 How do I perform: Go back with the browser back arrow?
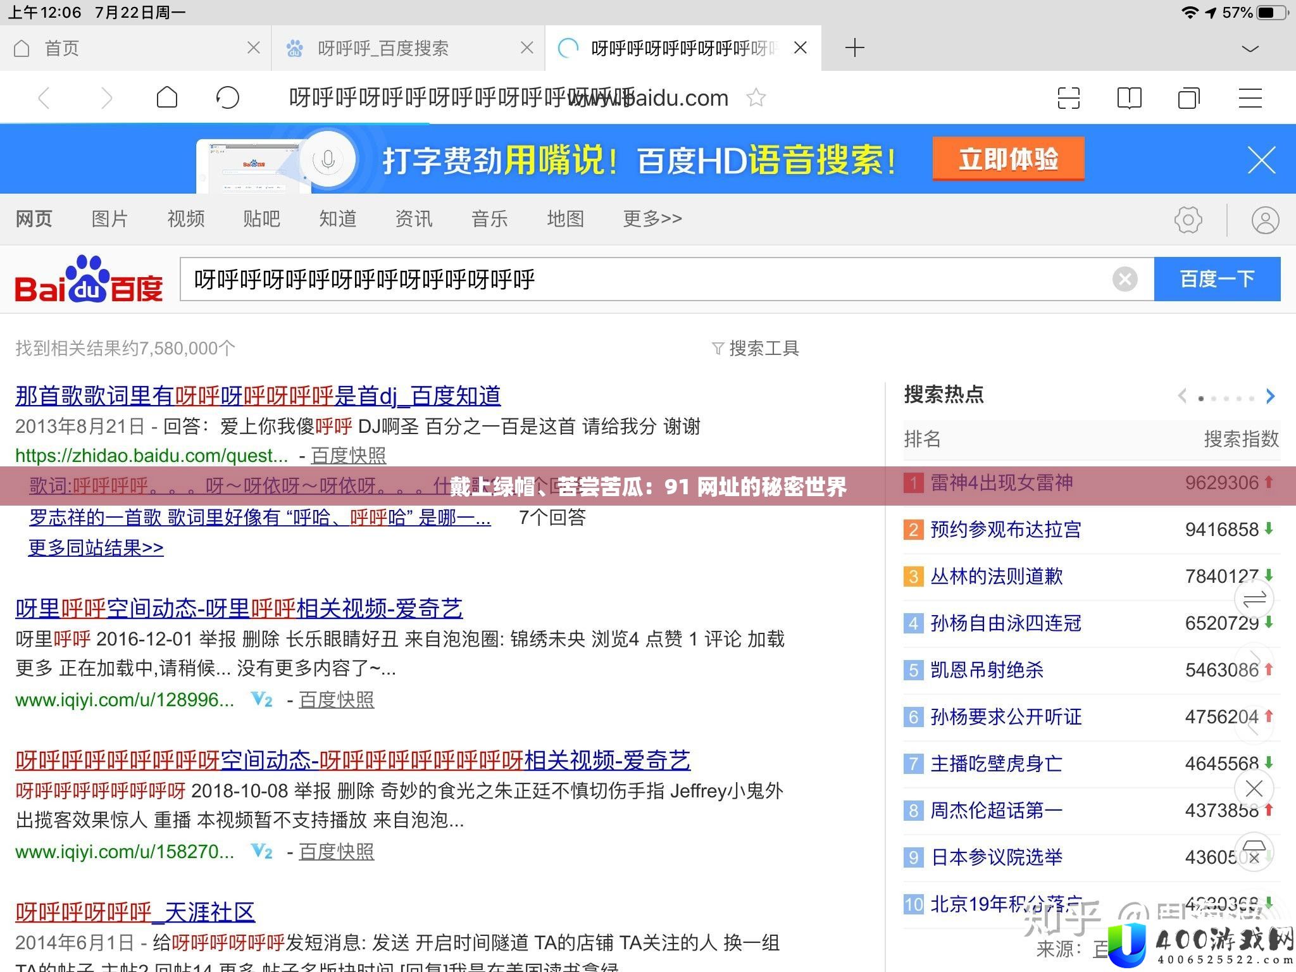point(44,98)
